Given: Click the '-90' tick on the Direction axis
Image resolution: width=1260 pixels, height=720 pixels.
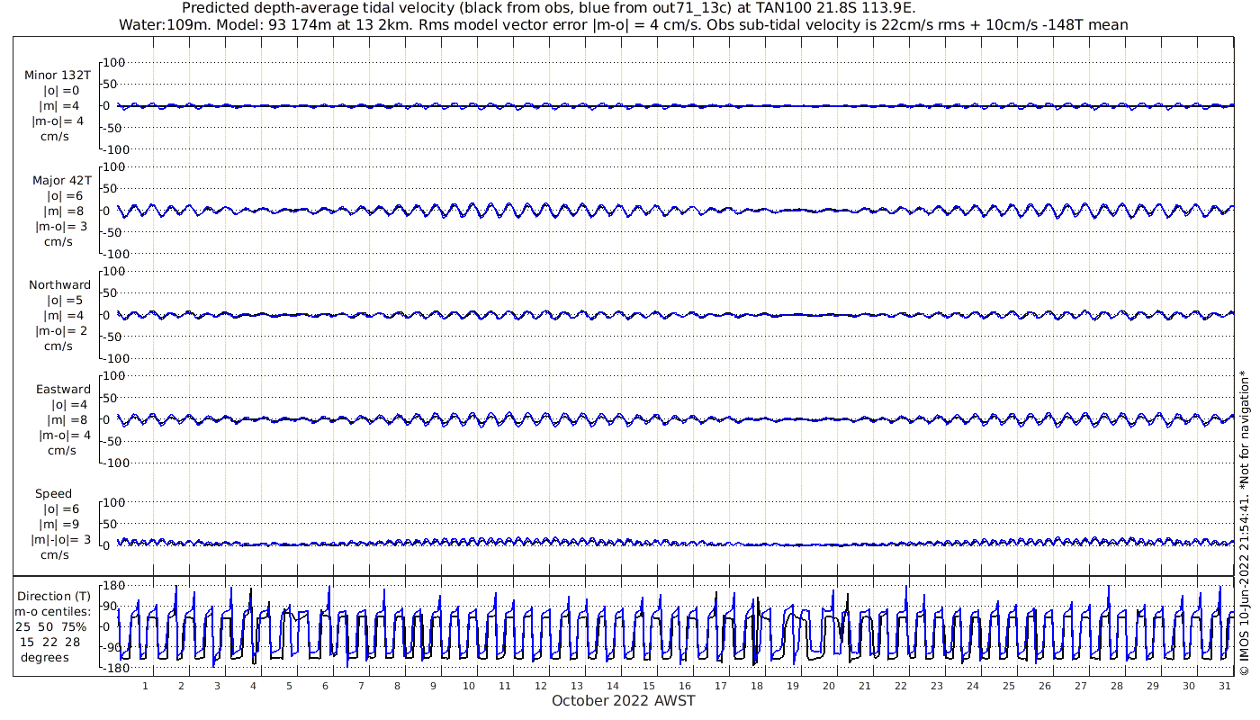Looking at the screenshot, I should point(114,648).
